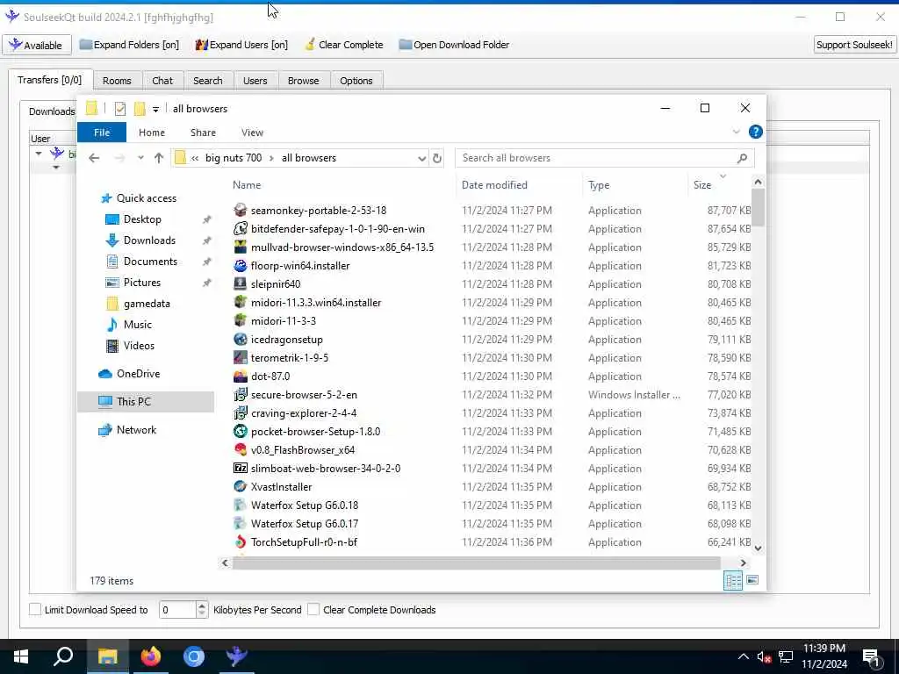Select the icedragonsetup file icon
Image resolution: width=899 pixels, height=674 pixels.
coord(241,340)
